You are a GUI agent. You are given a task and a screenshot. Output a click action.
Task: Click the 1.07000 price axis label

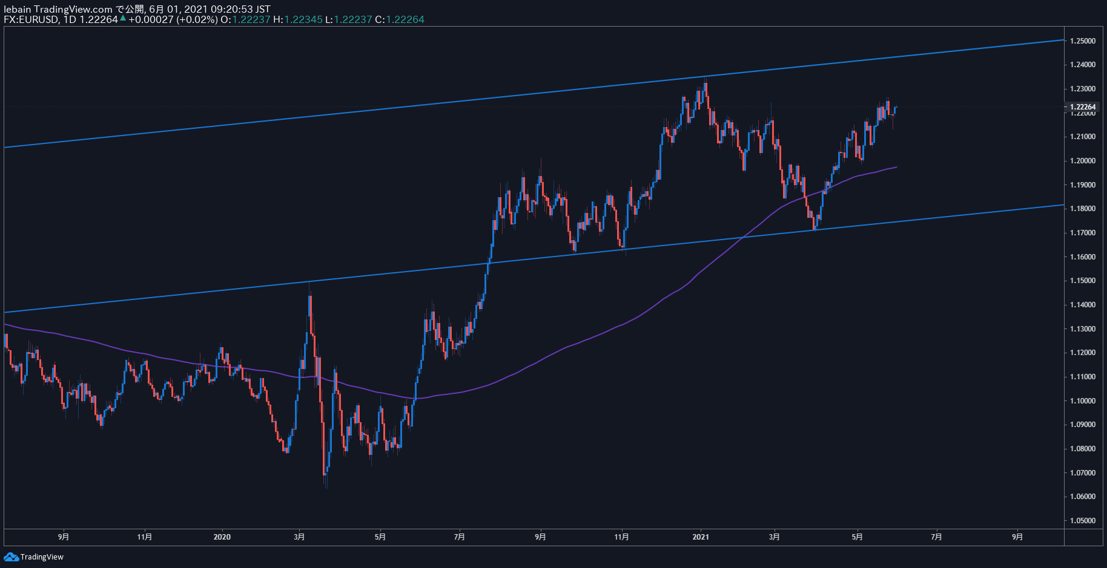pos(1083,473)
